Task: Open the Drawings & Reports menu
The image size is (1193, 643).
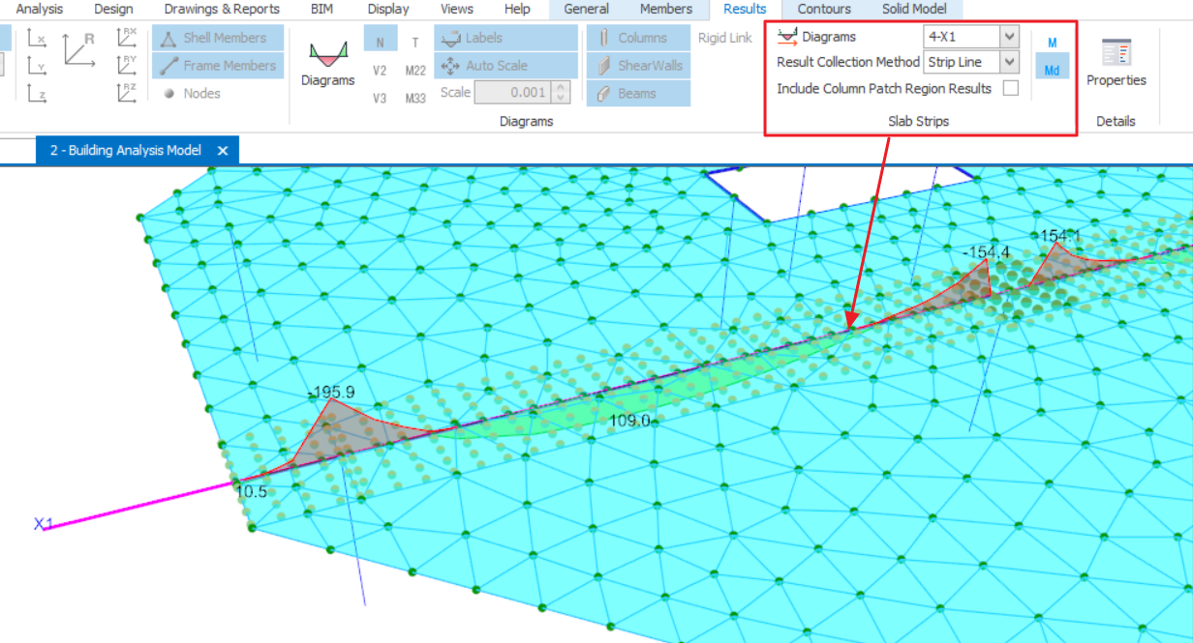Action: pos(222,10)
